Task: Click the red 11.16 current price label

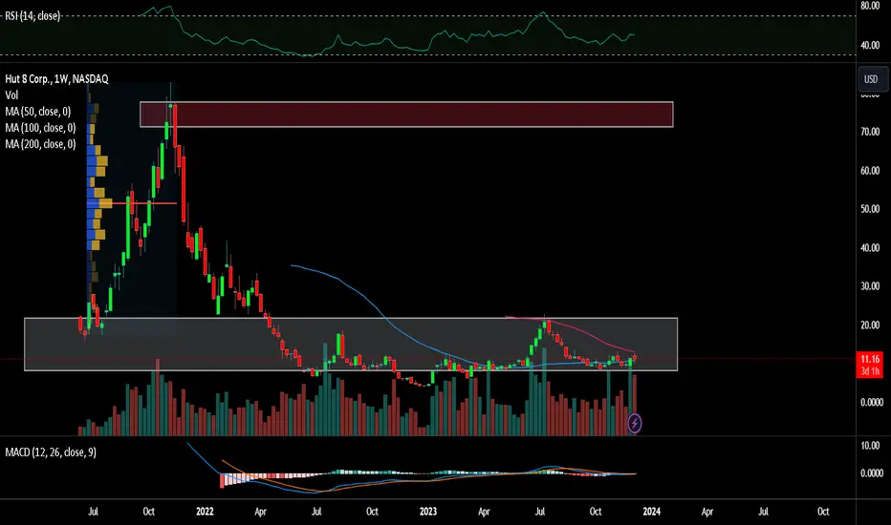Action: tap(870, 365)
